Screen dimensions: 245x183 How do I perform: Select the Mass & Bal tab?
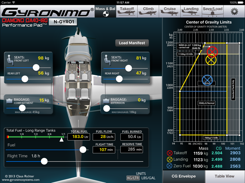tap(105, 11)
